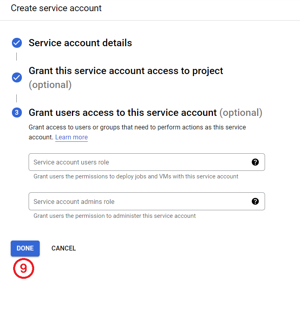Click helper text about administering this service account
The image size is (300, 315).
click(114, 216)
